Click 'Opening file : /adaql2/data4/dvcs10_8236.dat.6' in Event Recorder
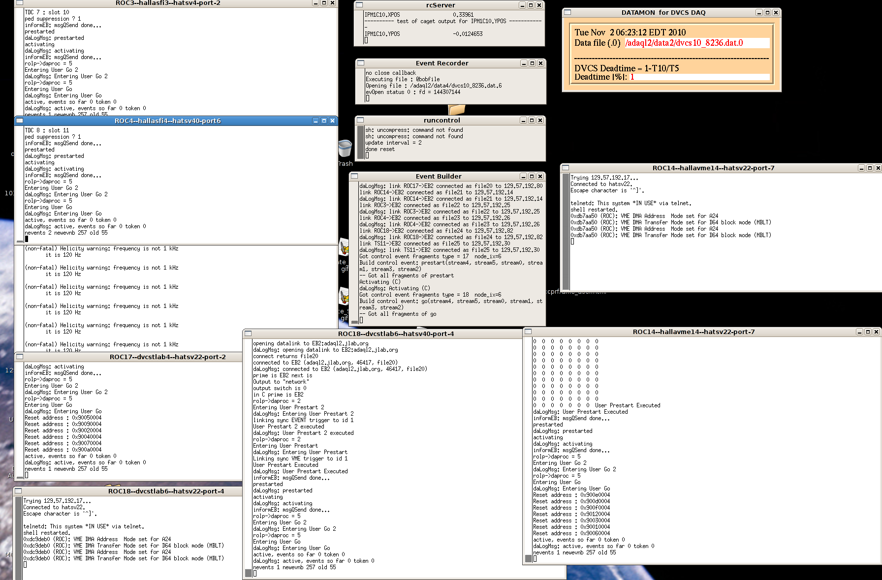Screen dimensions: 882x580 (434, 86)
